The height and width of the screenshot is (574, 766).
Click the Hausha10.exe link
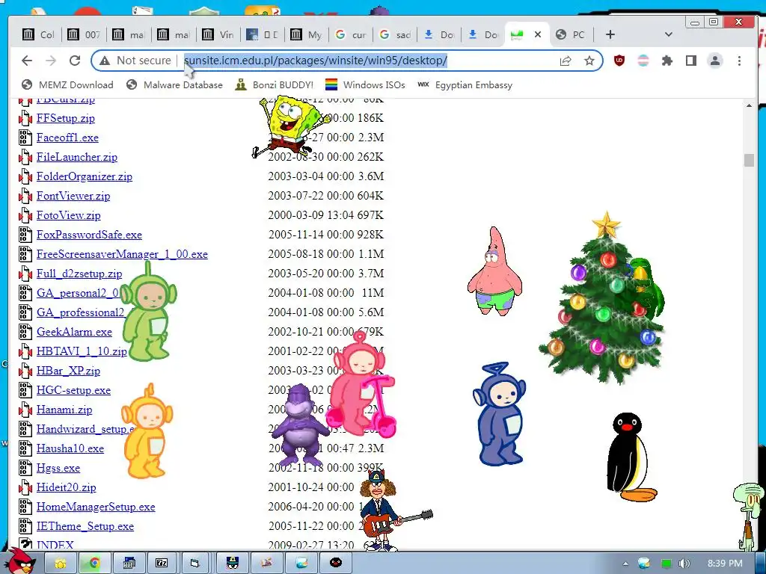pyautogui.click(x=70, y=448)
